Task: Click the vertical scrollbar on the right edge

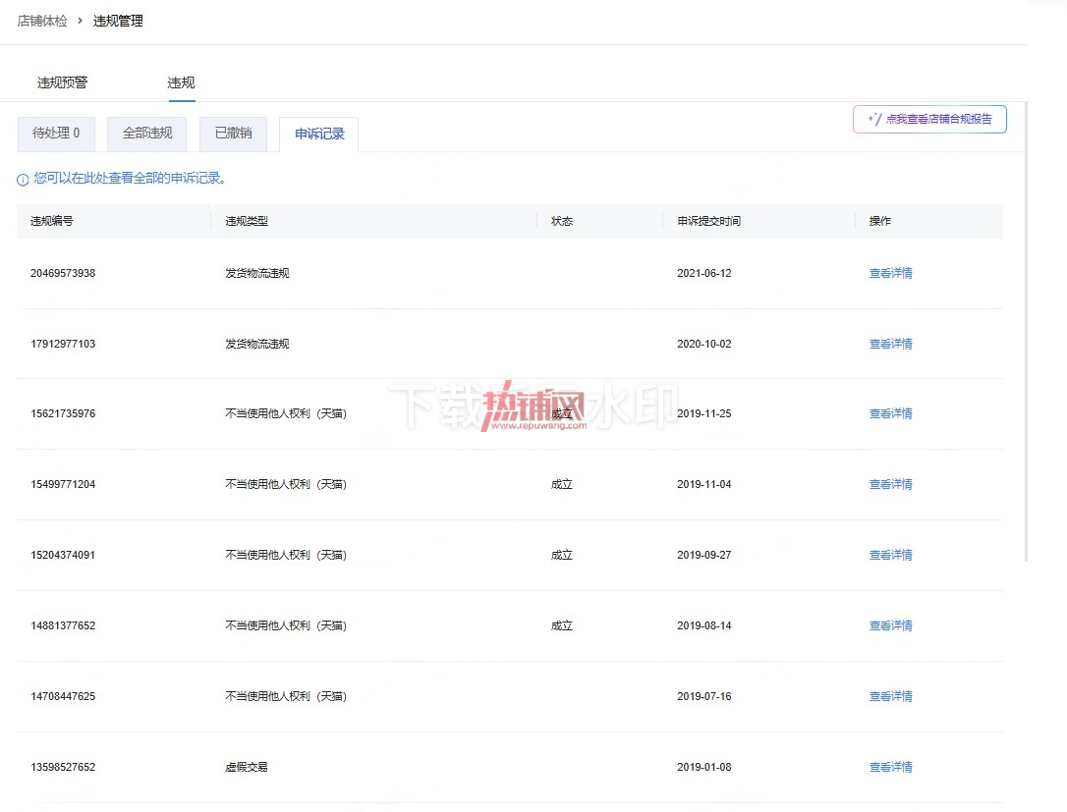Action: (1026, 331)
